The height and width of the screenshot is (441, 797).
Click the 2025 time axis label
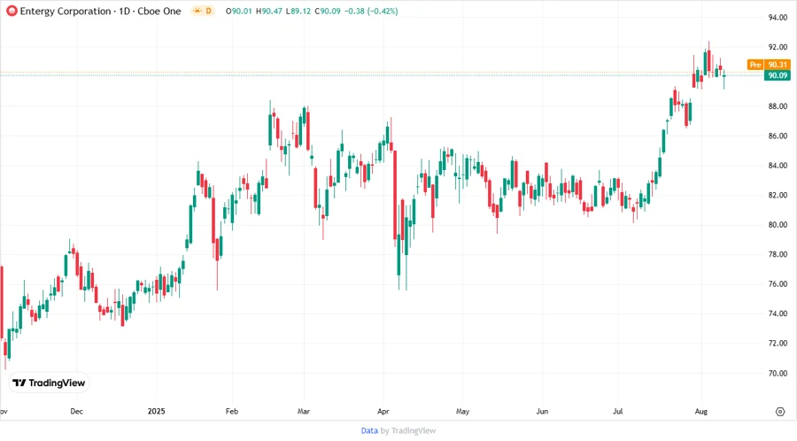point(156,411)
